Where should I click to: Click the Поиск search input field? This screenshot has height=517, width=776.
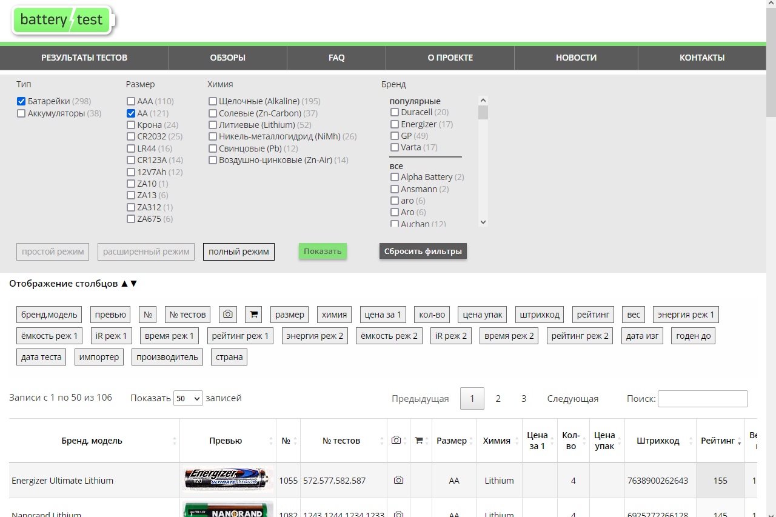click(x=703, y=399)
